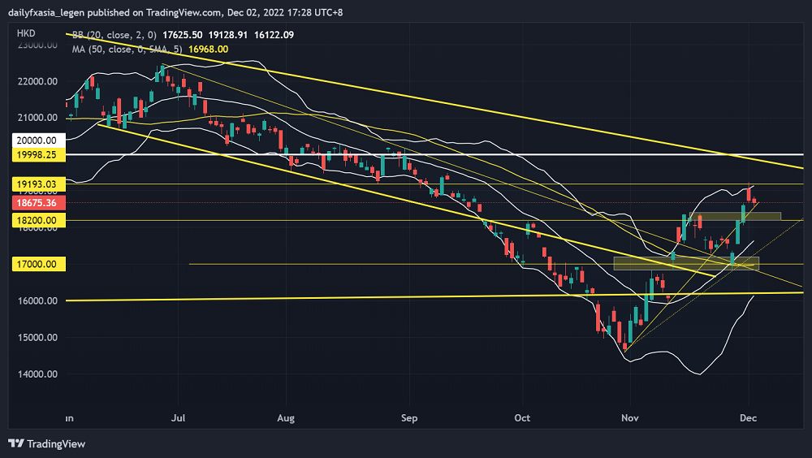
Task: Click the 19128.91 upper band value
Action: click(228, 35)
